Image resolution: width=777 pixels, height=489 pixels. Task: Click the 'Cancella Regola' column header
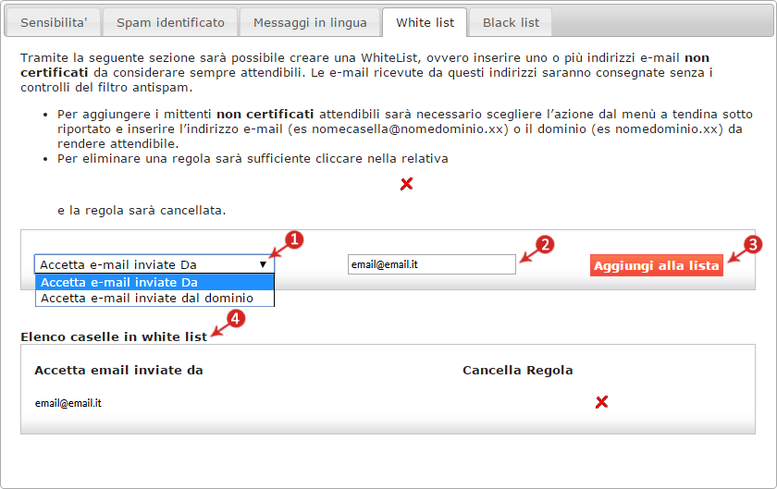[x=518, y=370]
